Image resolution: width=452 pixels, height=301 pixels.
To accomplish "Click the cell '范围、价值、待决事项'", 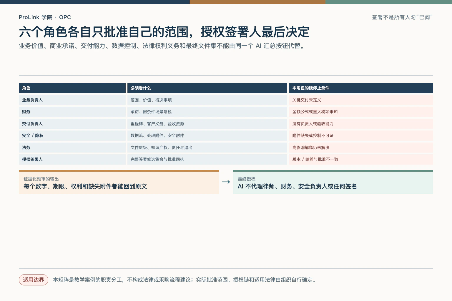I will point(207,100).
